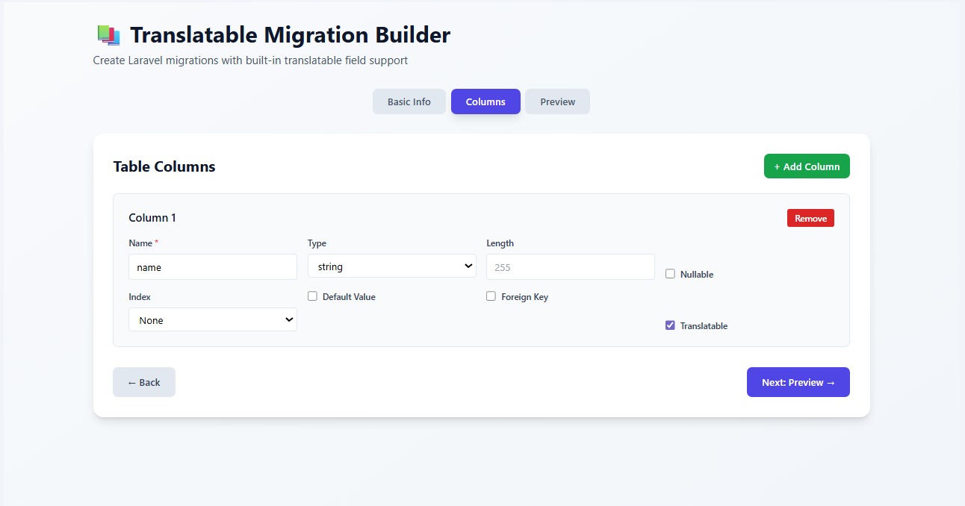Check the Foreign Key checkbox

[491, 296]
